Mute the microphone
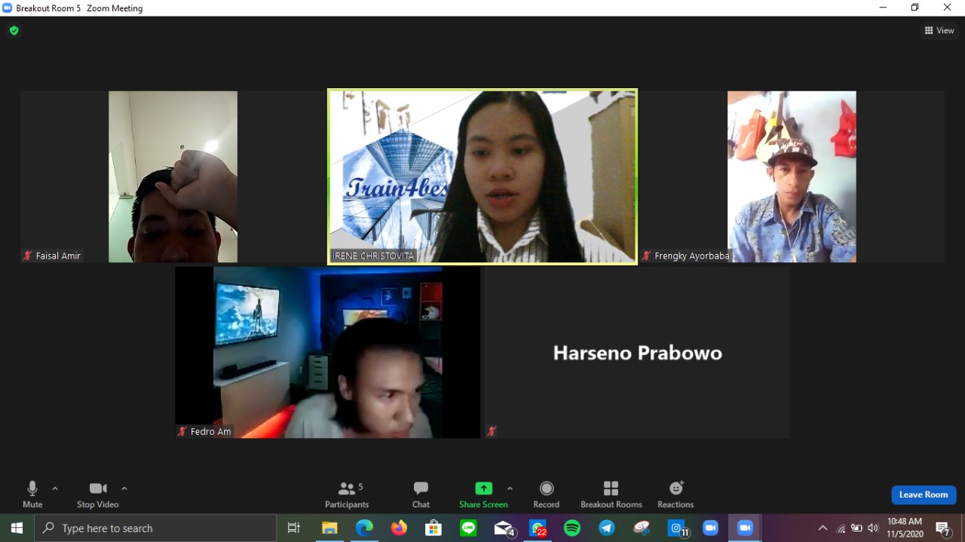This screenshot has height=542, width=965. tap(32, 495)
